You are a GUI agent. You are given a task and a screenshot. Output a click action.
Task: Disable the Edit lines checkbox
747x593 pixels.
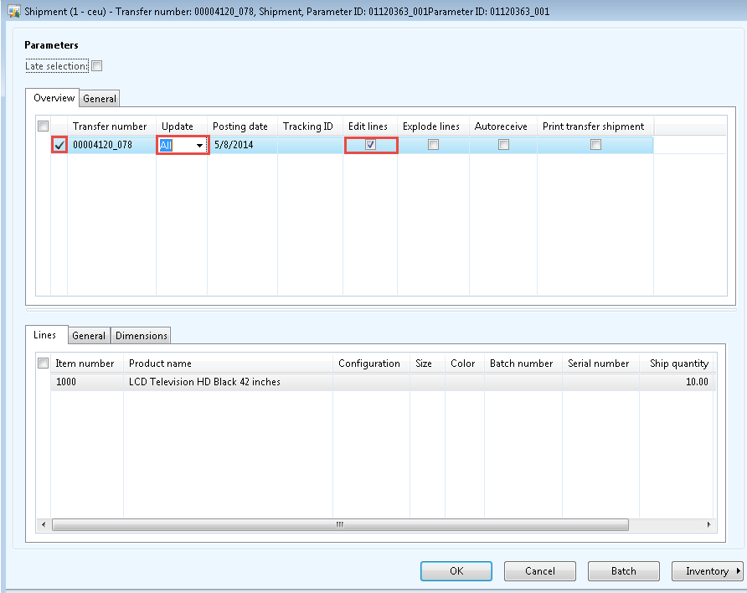coord(370,144)
